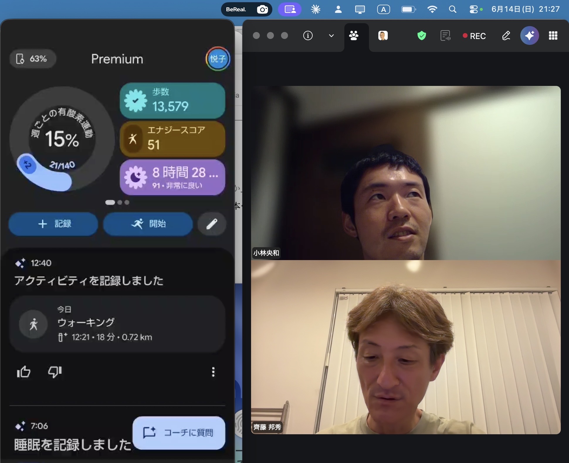This screenshot has height=463, width=569.
Task: Click the round pencil edit button
Action: (x=212, y=224)
